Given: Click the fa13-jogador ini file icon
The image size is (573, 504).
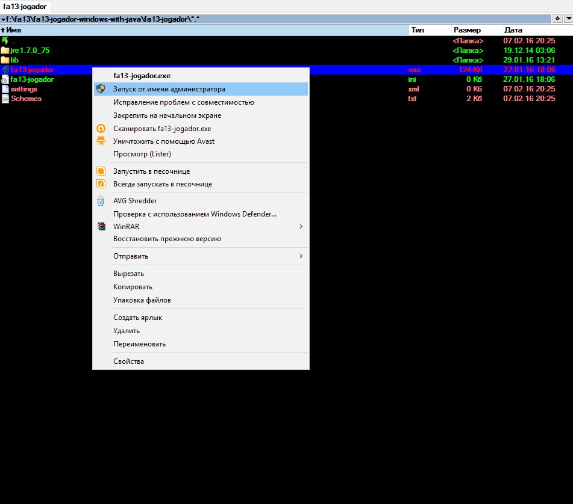Looking at the screenshot, I should coord(5,79).
